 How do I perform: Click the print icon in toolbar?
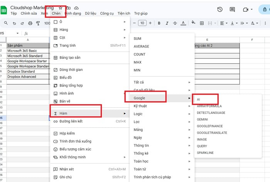(30, 23)
